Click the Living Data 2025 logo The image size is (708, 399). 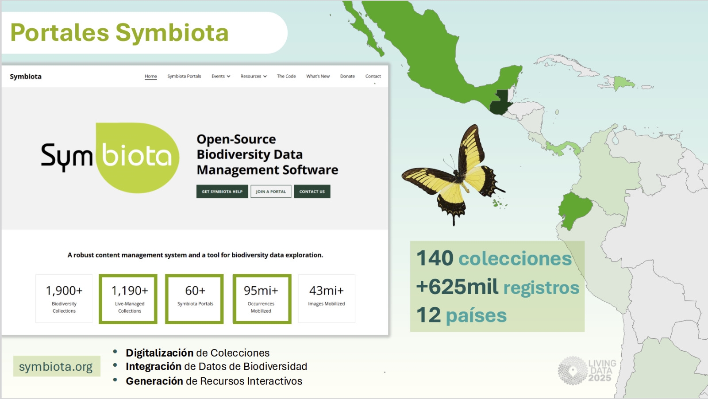coord(587,371)
